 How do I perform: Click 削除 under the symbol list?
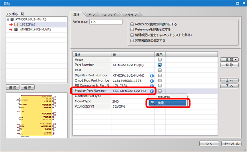coord(28,87)
